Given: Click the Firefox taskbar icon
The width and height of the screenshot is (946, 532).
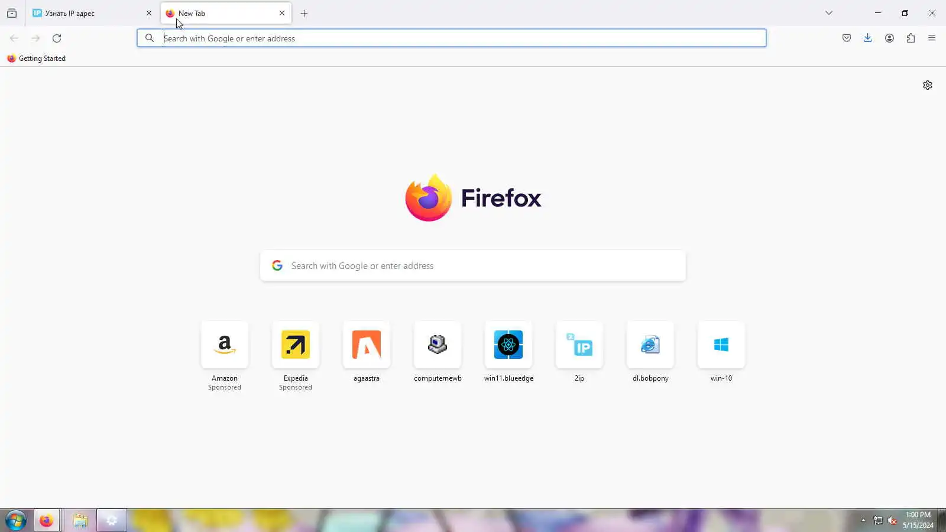Looking at the screenshot, I should pyautogui.click(x=47, y=521).
